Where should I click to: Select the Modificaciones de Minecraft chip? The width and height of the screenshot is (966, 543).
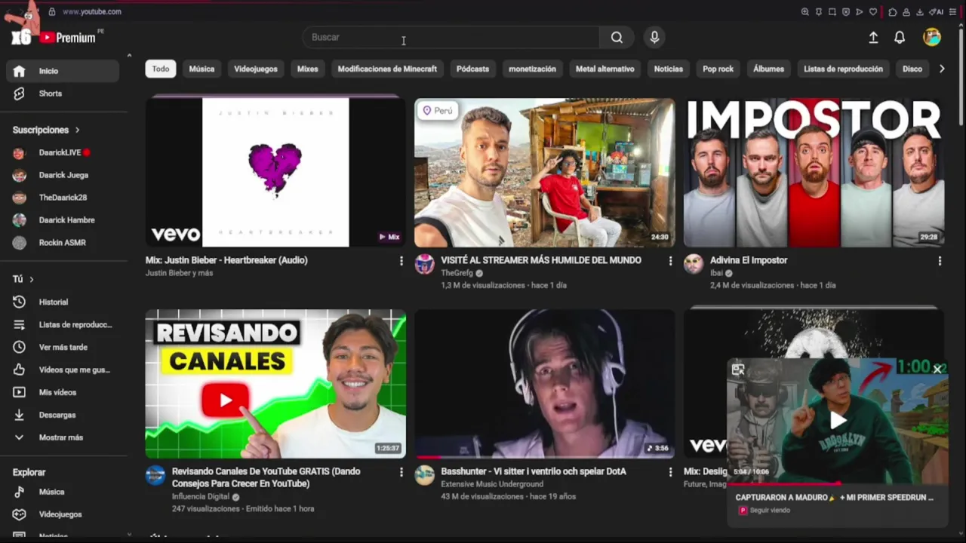click(x=387, y=69)
